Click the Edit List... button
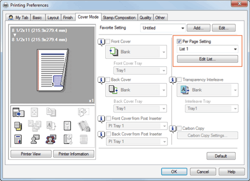Image resolution: width=250 pixels, height=181 pixels. coord(207,59)
